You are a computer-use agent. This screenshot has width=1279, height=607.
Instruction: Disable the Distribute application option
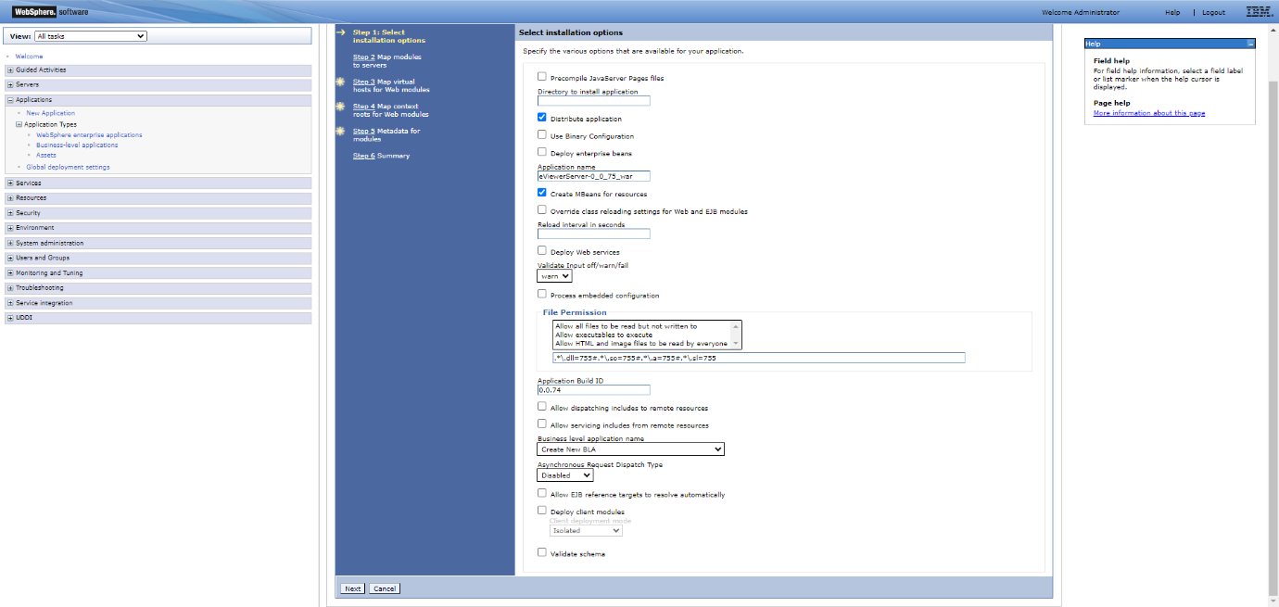542,117
